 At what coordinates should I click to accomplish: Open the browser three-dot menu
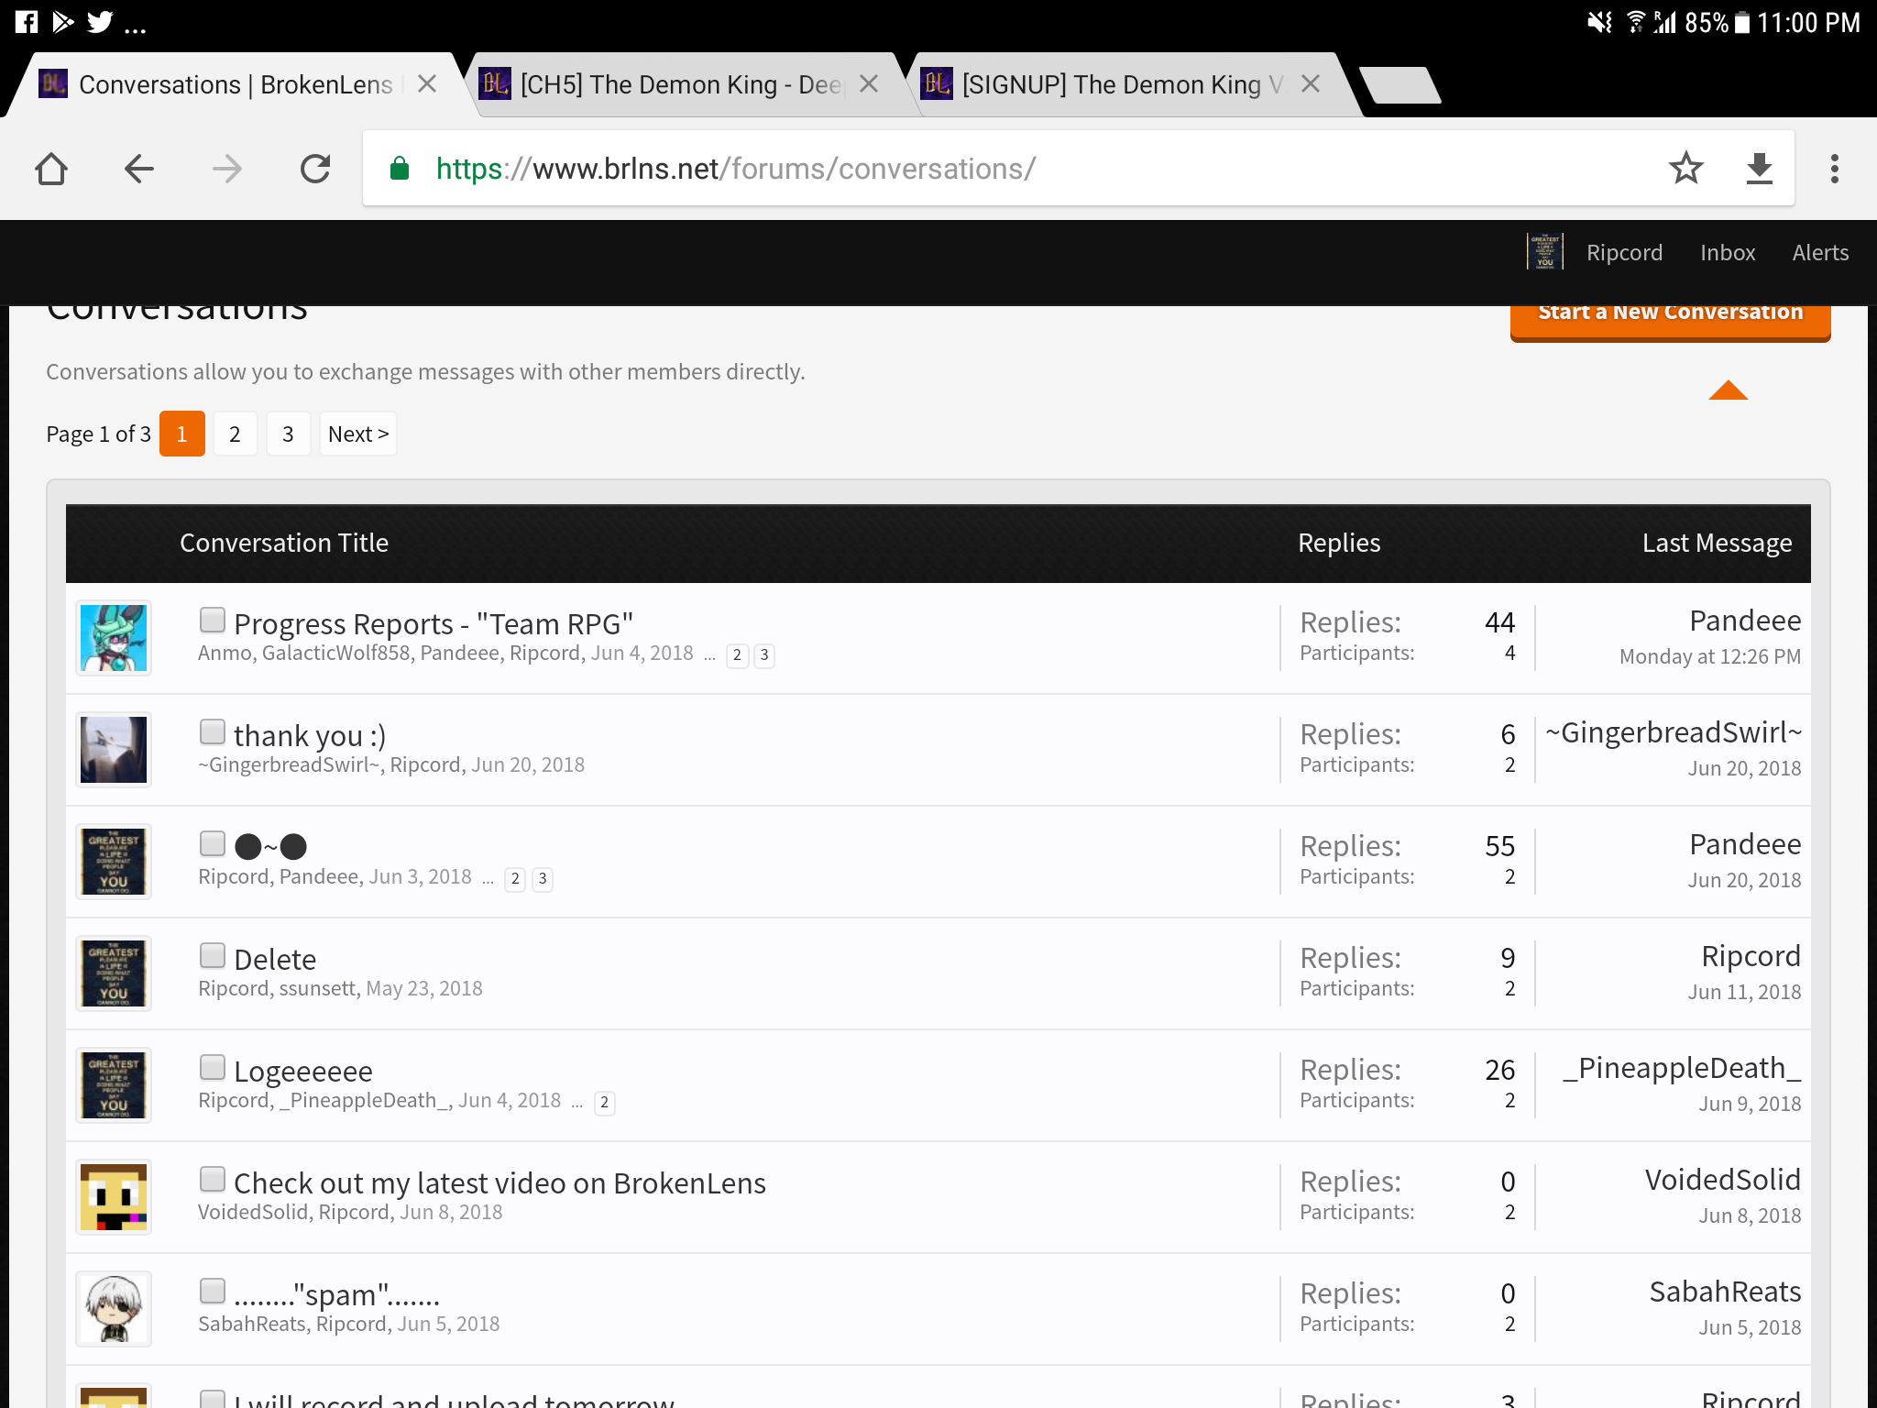click(x=1834, y=169)
